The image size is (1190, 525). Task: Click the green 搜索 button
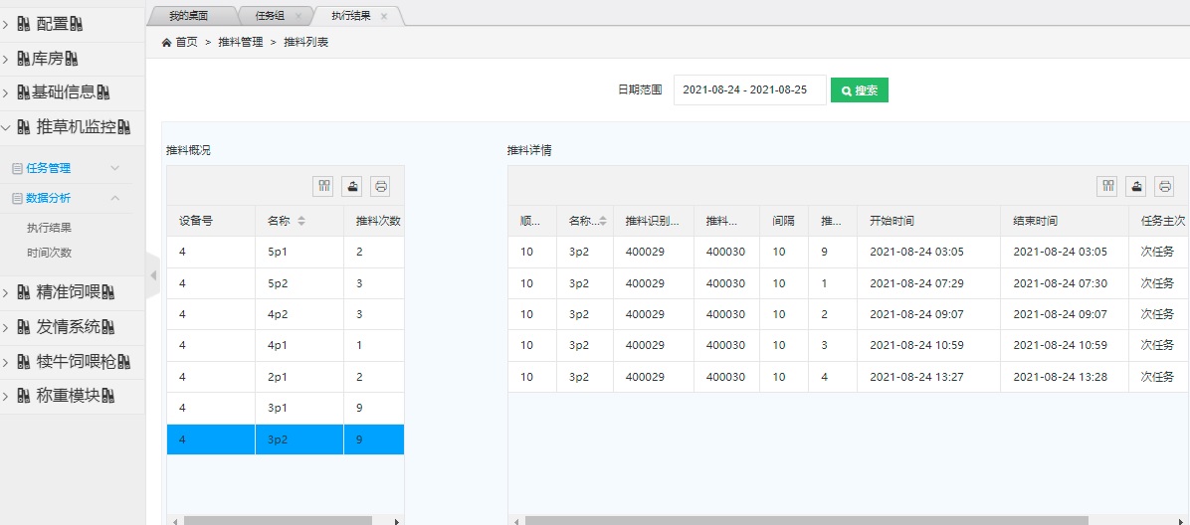[x=859, y=90]
